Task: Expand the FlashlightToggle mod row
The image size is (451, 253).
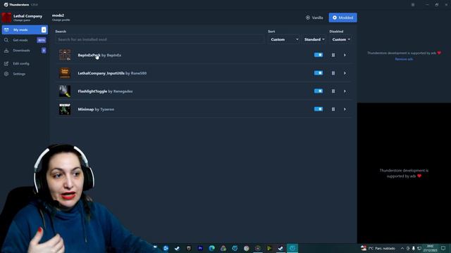Action: pos(345,91)
